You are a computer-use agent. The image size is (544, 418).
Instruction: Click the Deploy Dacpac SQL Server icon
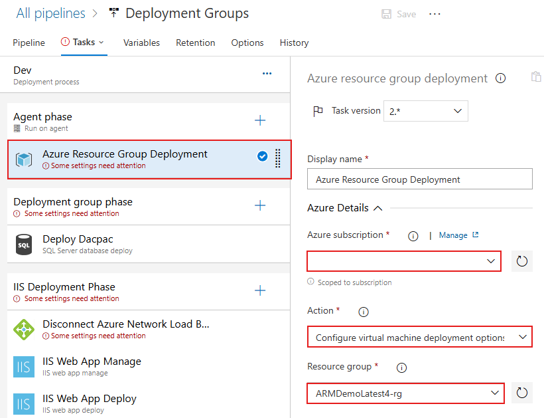tap(25, 245)
